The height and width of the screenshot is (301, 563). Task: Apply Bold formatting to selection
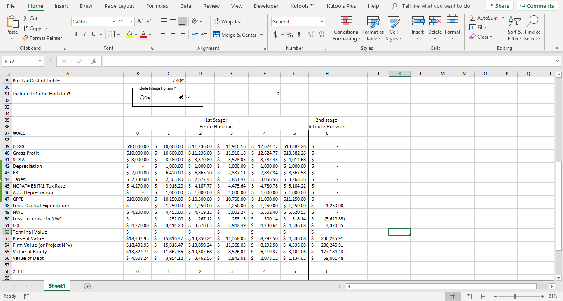(x=76, y=35)
